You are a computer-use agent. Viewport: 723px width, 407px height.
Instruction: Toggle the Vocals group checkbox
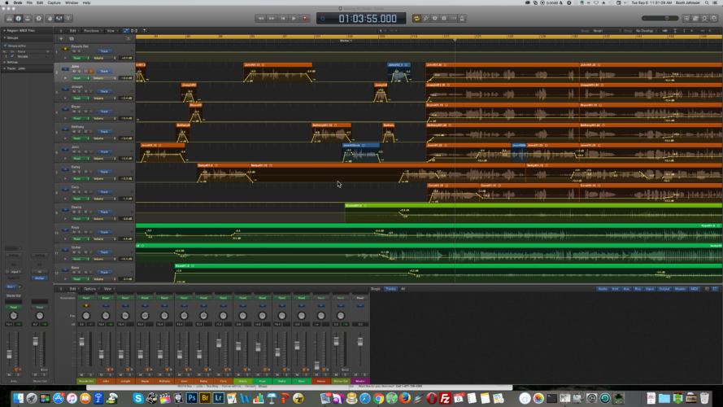[x=13, y=56]
